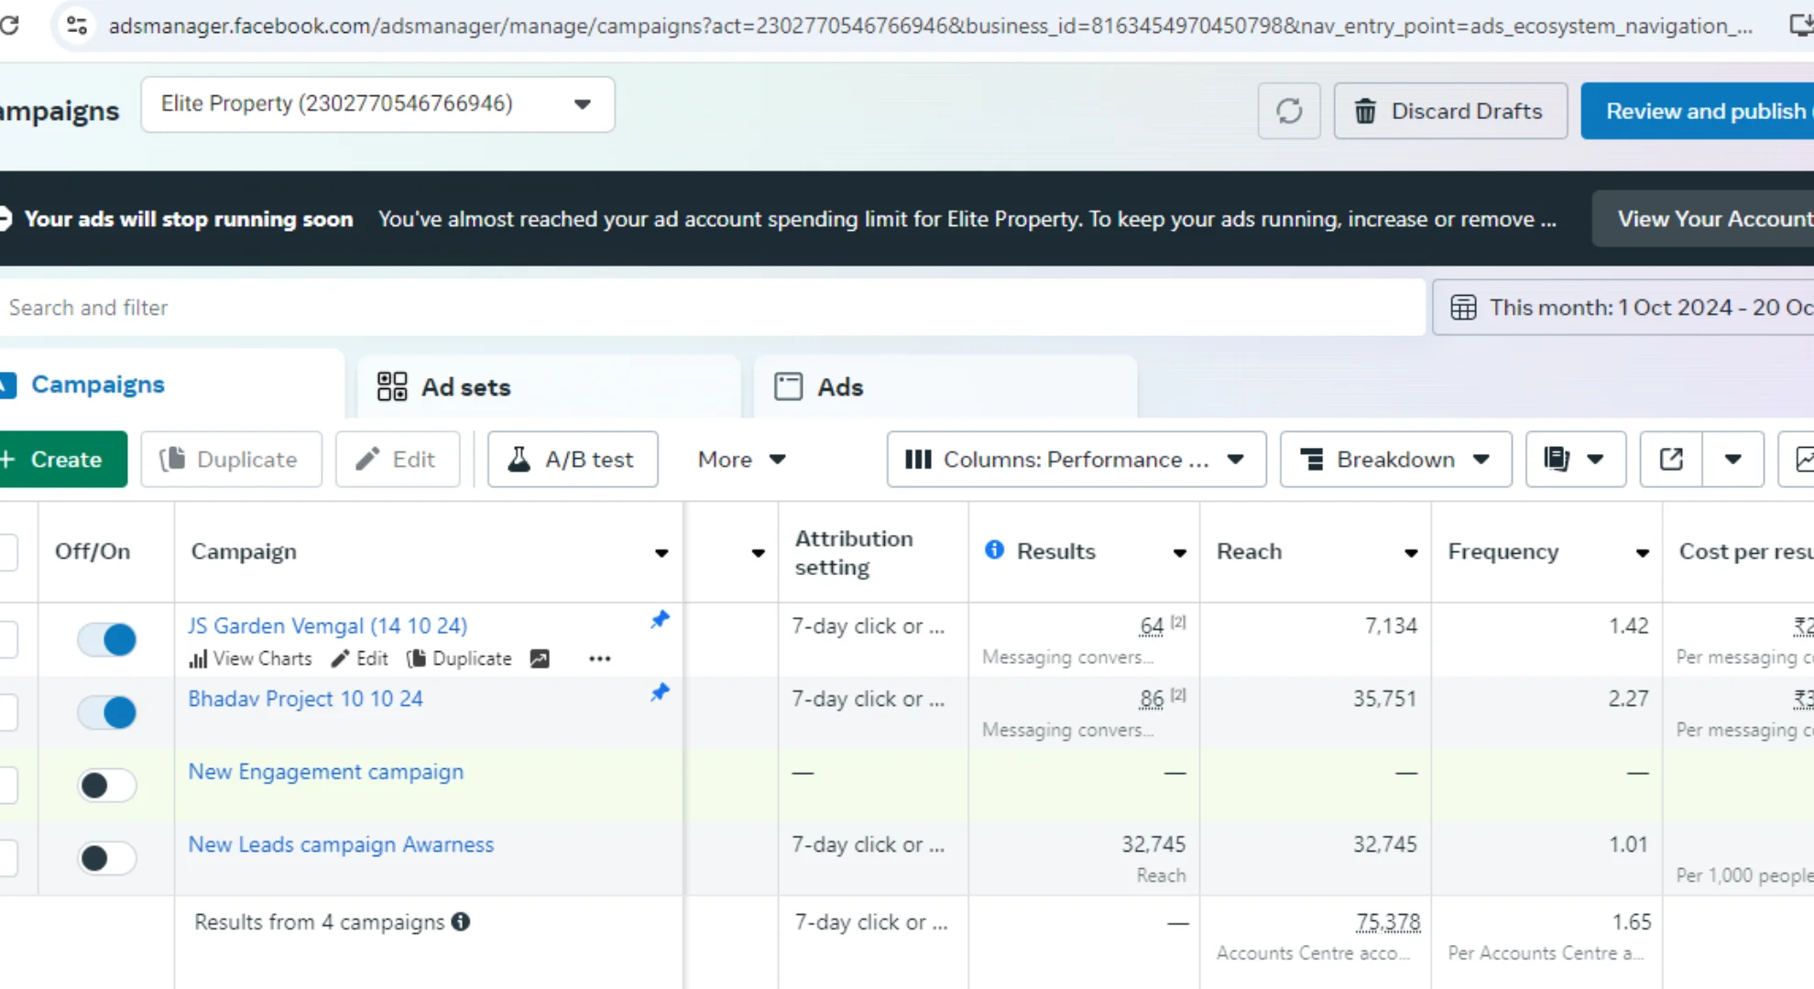
Task: Click inline Duplicate link under JS Garden Vemgal
Action: (459, 658)
